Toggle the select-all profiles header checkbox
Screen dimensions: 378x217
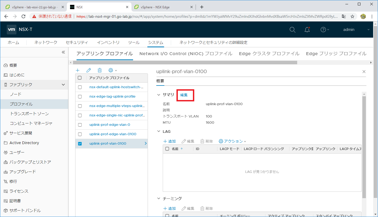pos(80,78)
